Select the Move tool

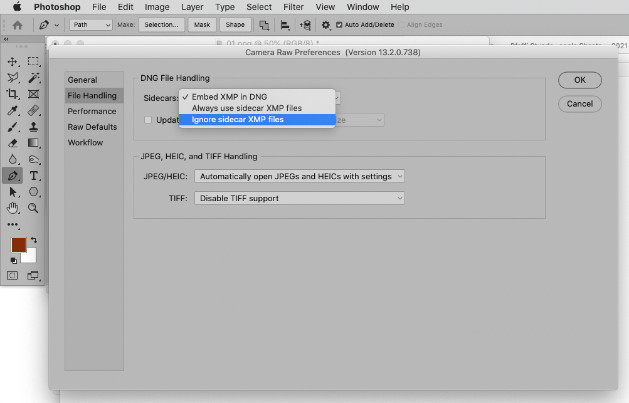[x=13, y=61]
